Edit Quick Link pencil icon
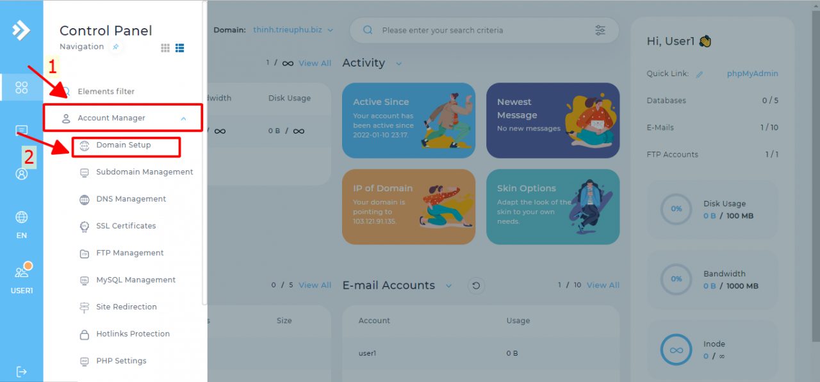This screenshot has width=820, height=382. click(700, 74)
